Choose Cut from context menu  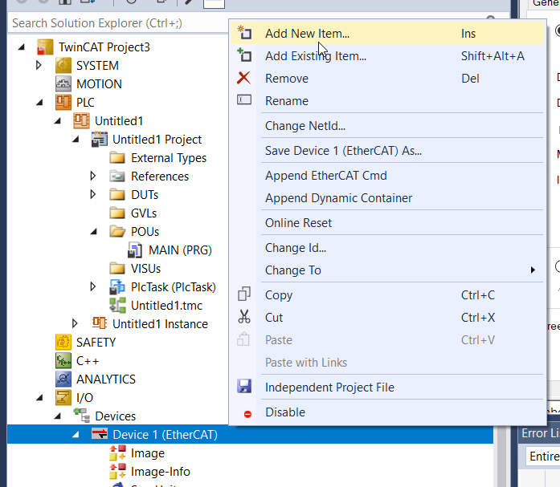tap(387, 318)
